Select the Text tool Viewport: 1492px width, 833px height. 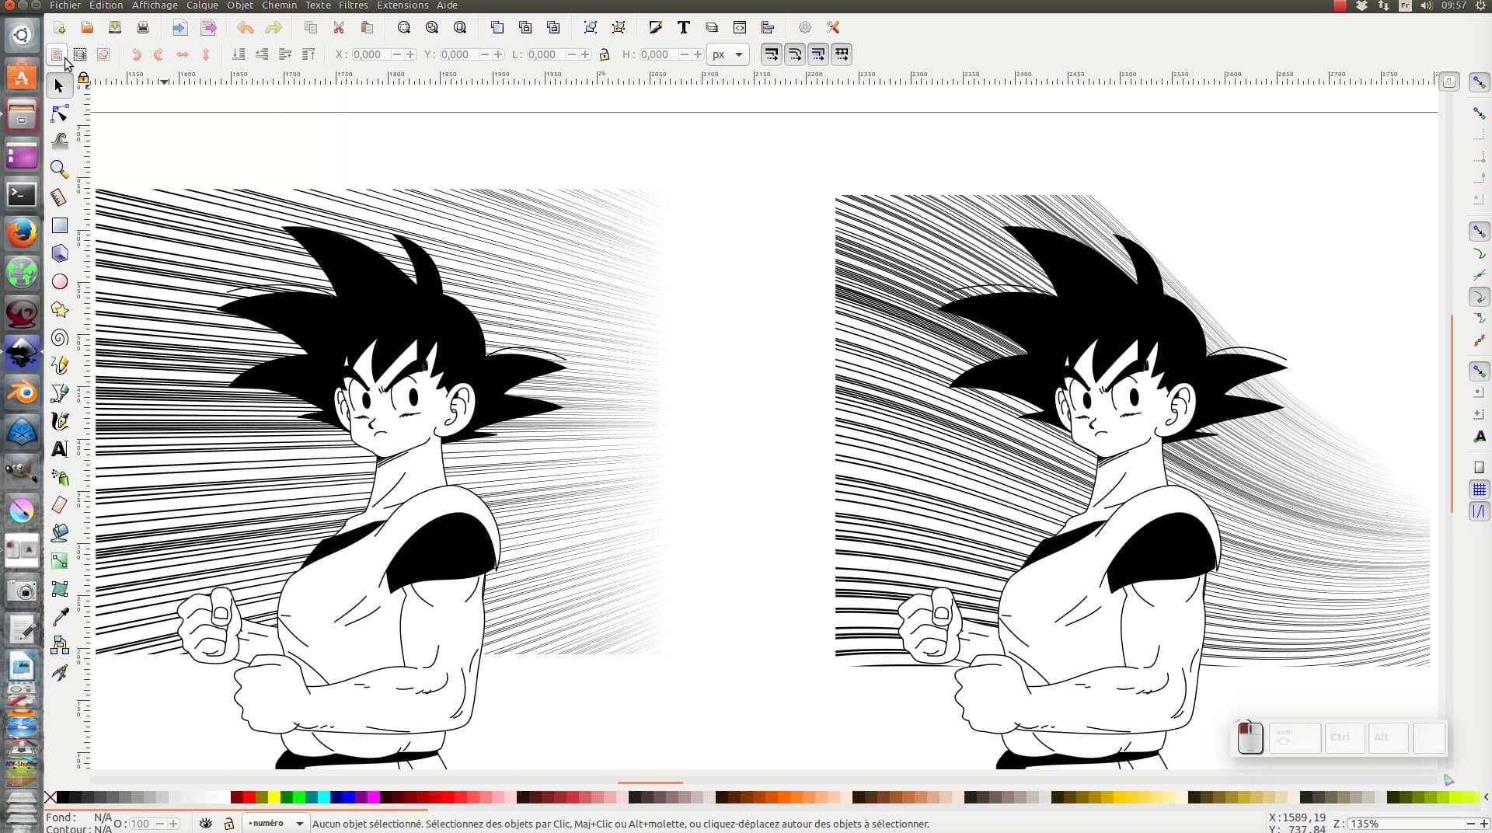click(x=58, y=449)
